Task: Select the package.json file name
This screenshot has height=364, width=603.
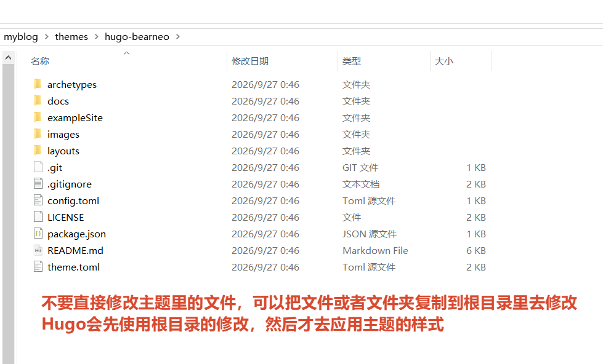Action: coord(76,234)
